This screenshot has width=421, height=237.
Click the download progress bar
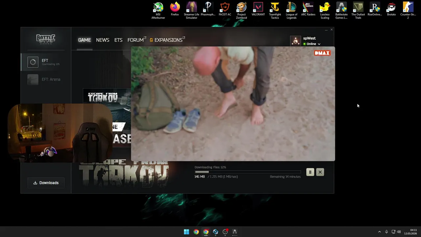pos(248,172)
